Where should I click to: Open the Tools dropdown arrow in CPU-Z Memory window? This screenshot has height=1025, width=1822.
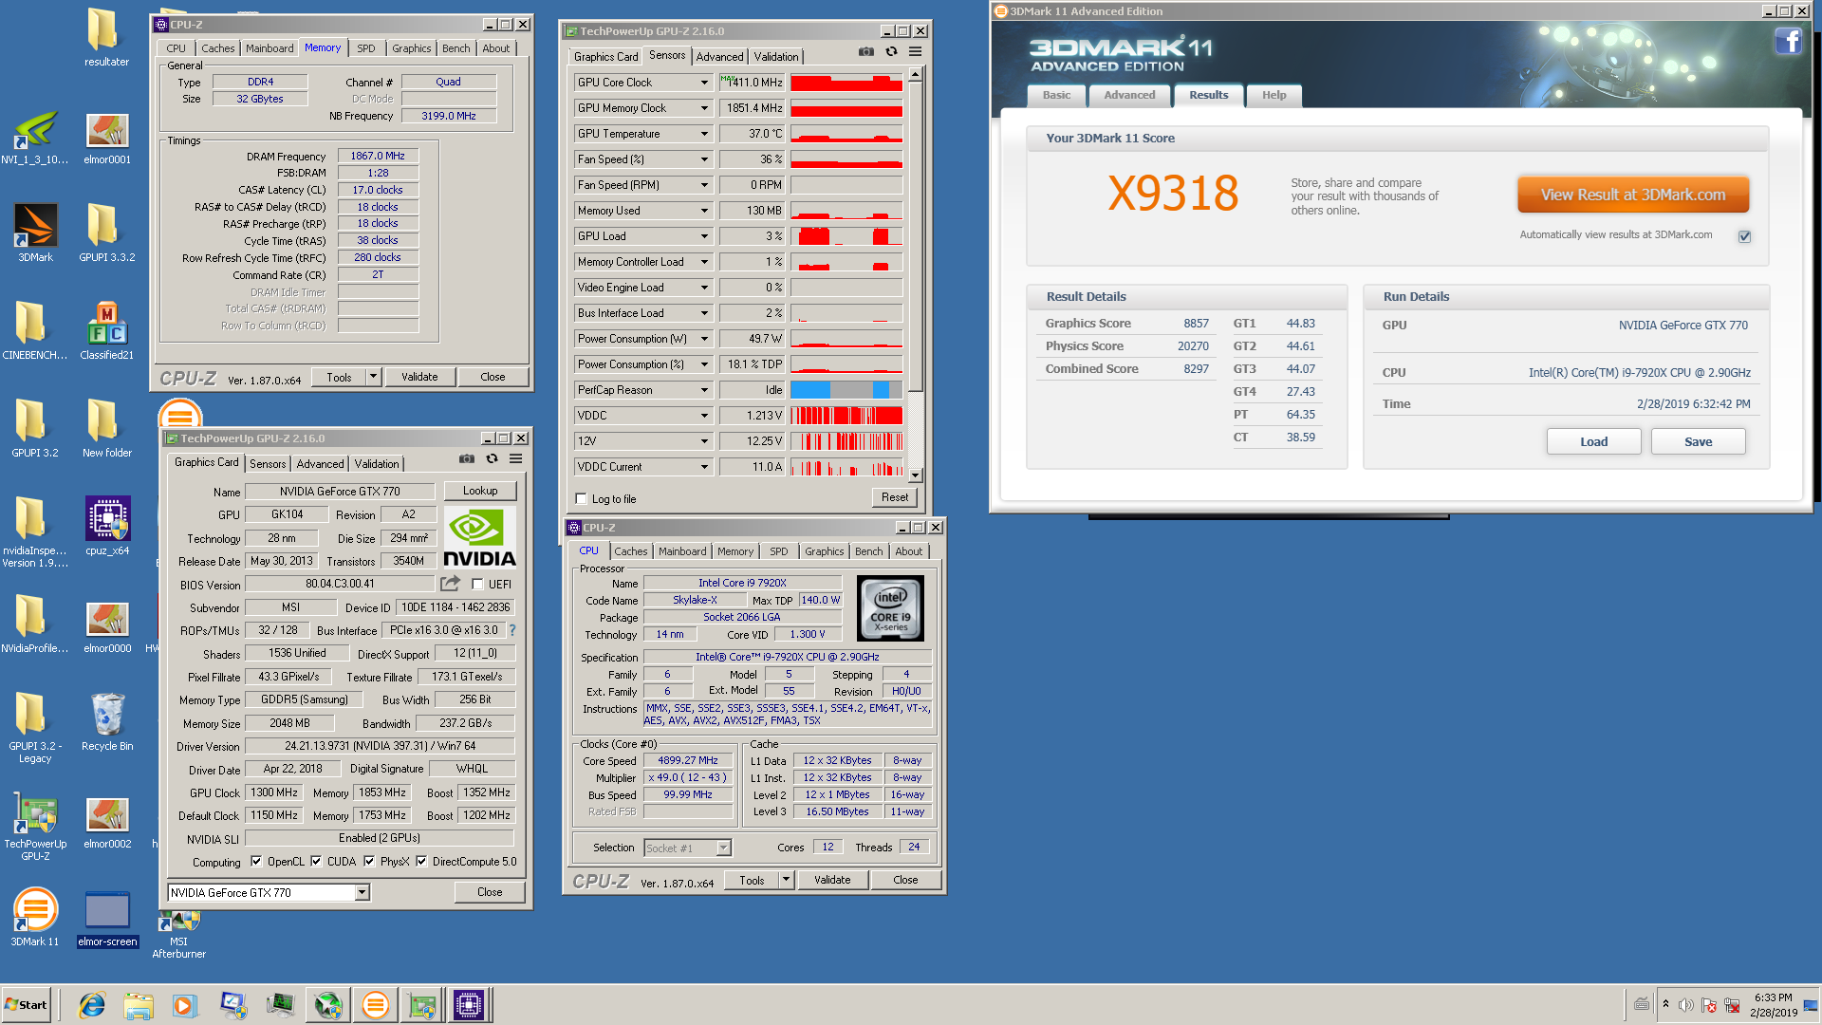(x=374, y=377)
